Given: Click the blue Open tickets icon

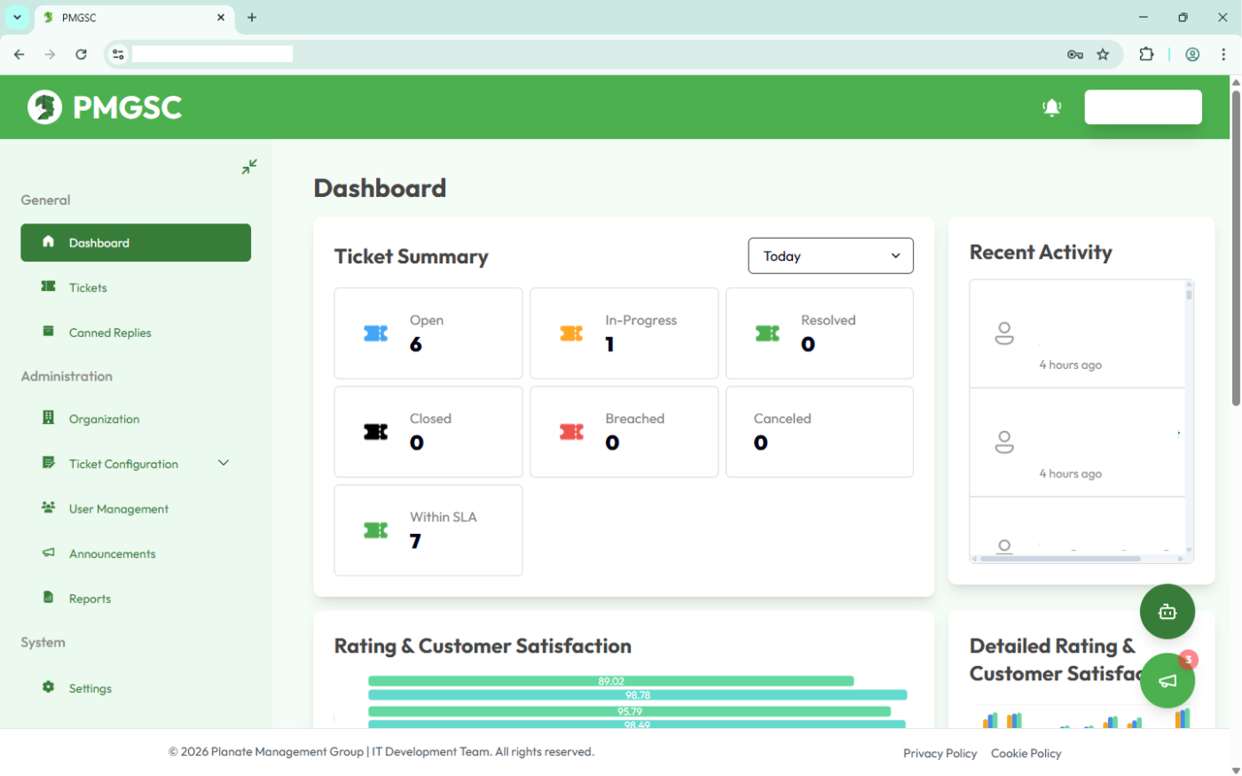Looking at the screenshot, I should [x=375, y=333].
